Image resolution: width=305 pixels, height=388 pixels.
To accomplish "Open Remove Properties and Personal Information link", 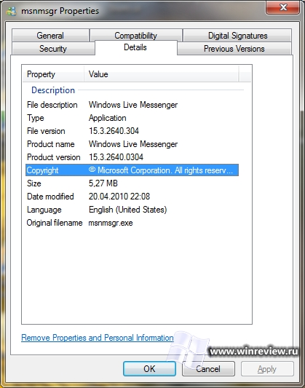I will 98,338.
